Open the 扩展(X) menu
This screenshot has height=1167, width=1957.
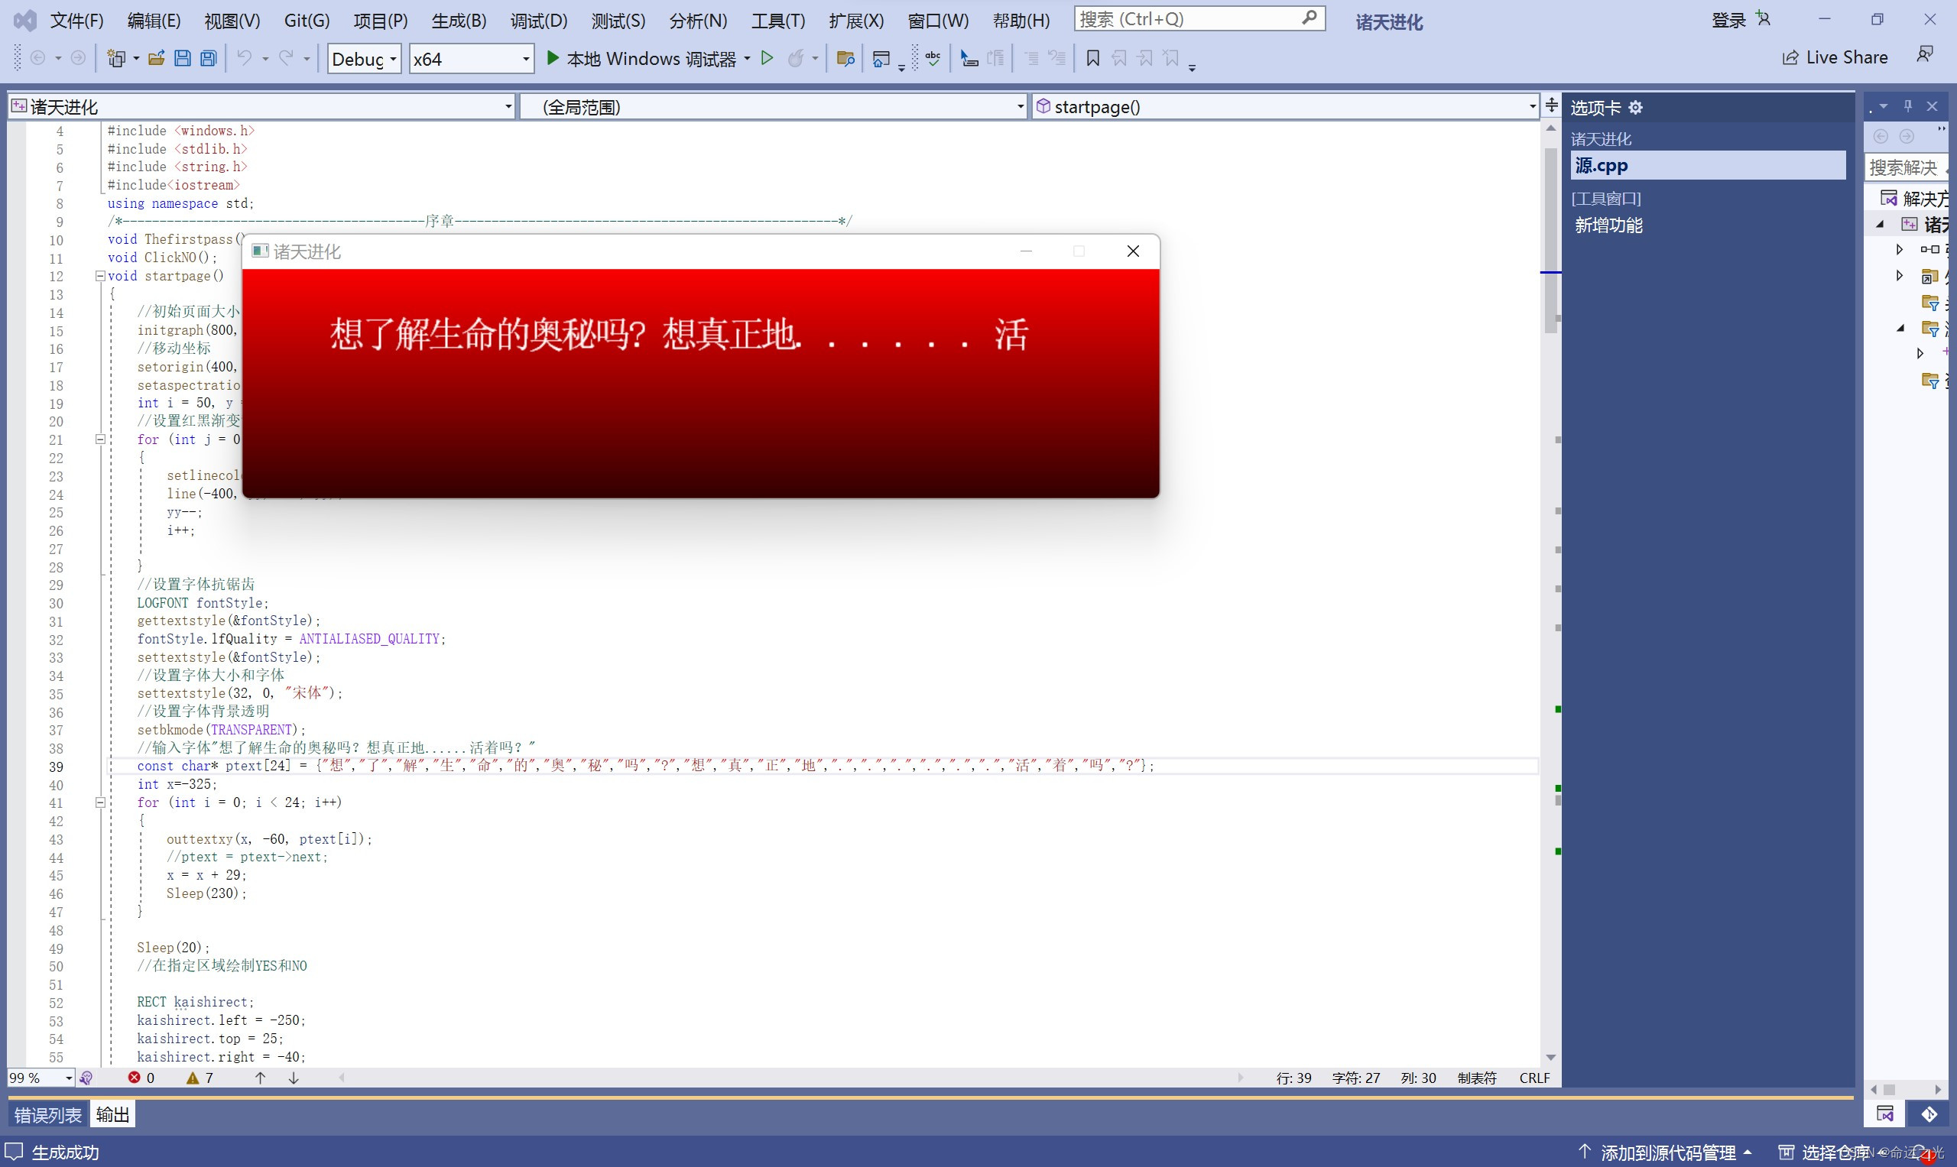[x=857, y=21]
